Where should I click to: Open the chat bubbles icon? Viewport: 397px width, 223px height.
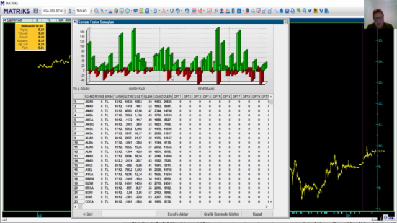pos(298,11)
